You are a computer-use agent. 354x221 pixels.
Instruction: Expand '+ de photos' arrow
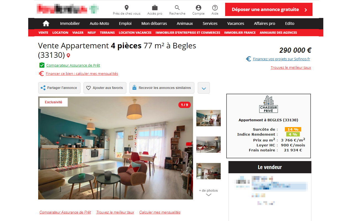pos(209,195)
